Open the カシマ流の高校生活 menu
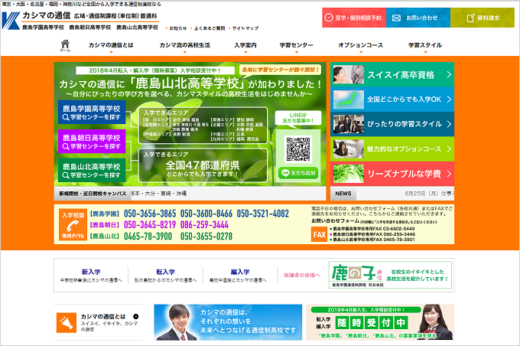 185,45
